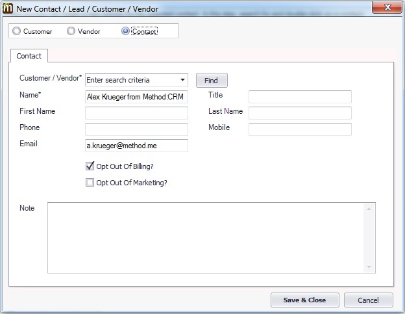This screenshot has width=405, height=314.
Task: Click the Note scrollbar up arrow
Action: [x=369, y=209]
